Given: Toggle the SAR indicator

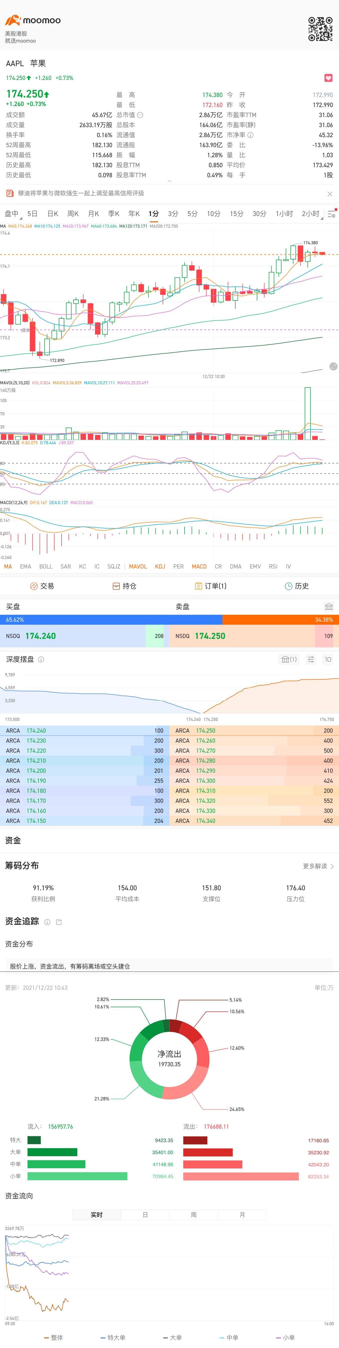Looking at the screenshot, I should coord(66,566).
